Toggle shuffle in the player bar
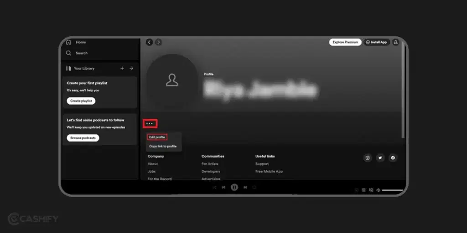The height and width of the screenshot is (233, 467). [x=214, y=187]
